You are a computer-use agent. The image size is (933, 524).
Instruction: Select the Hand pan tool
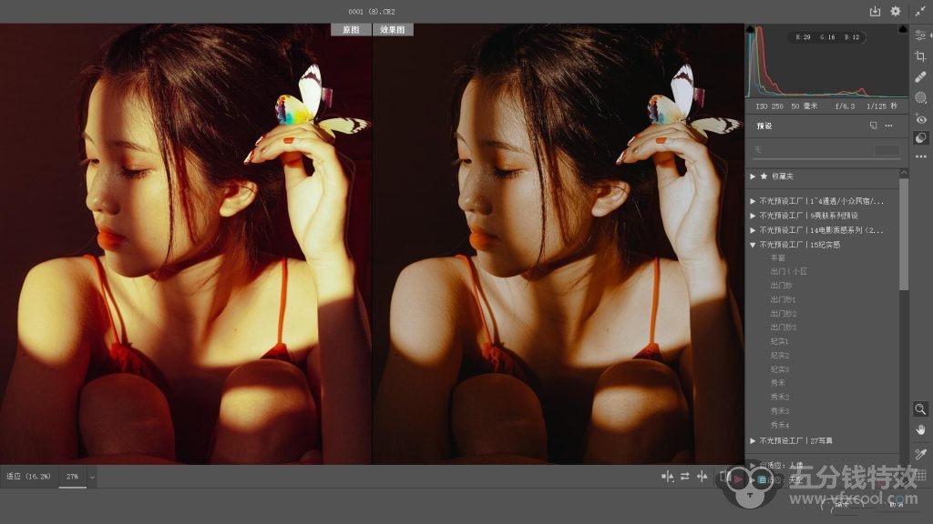tap(920, 430)
